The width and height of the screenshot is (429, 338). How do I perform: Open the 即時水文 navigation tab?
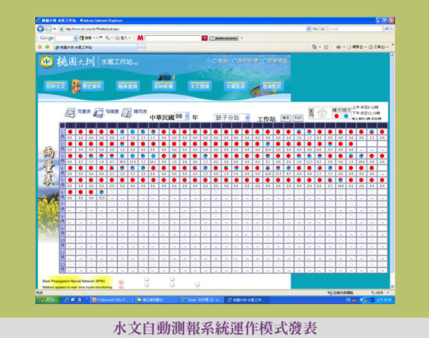[x=56, y=86]
